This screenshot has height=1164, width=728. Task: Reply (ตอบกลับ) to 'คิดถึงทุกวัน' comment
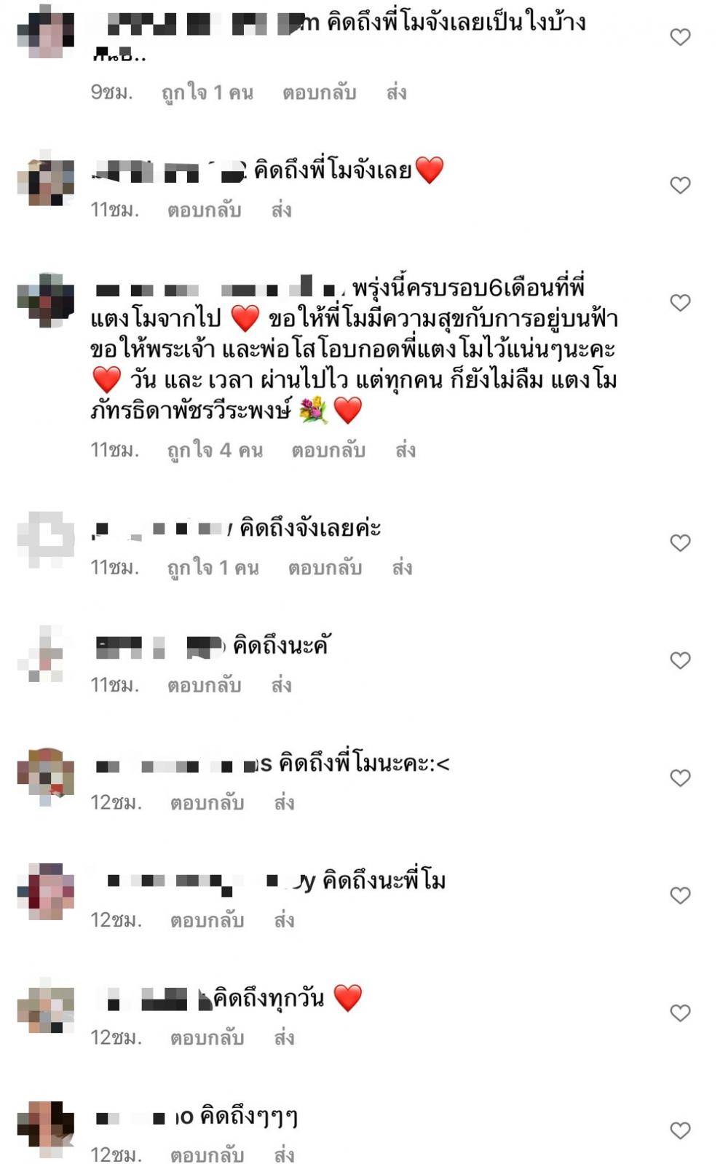(x=207, y=1038)
